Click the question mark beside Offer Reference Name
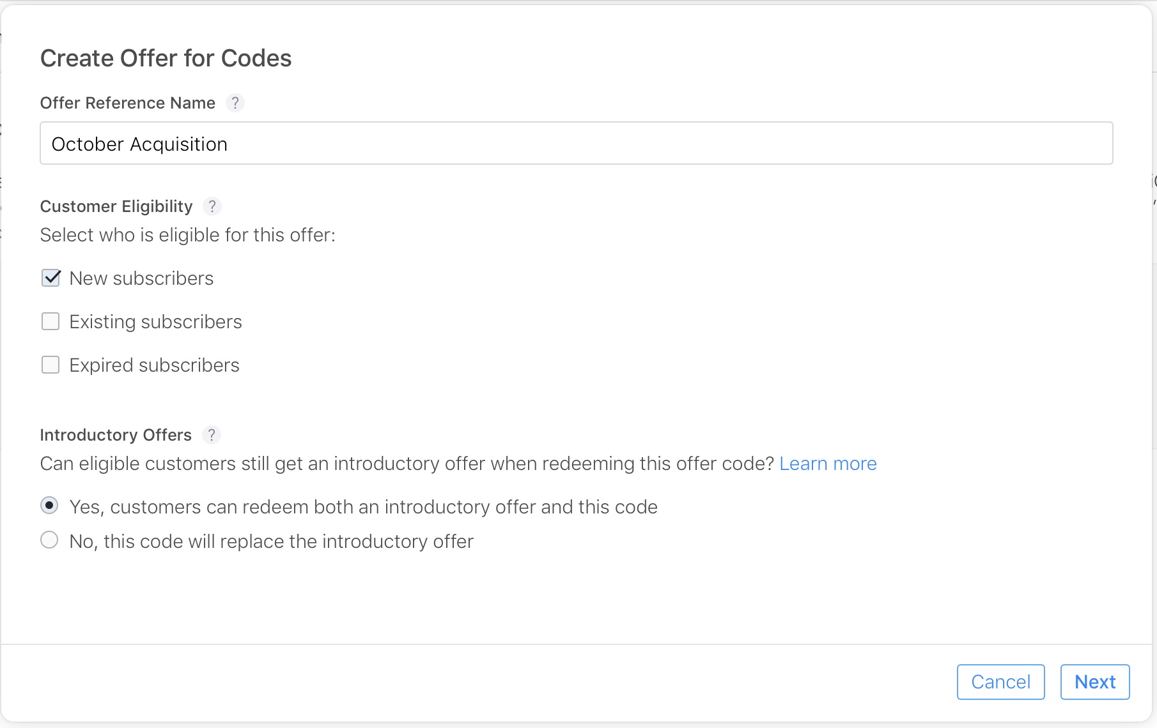 tap(235, 103)
